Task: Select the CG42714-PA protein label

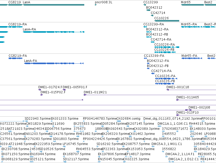Action: 161,71
